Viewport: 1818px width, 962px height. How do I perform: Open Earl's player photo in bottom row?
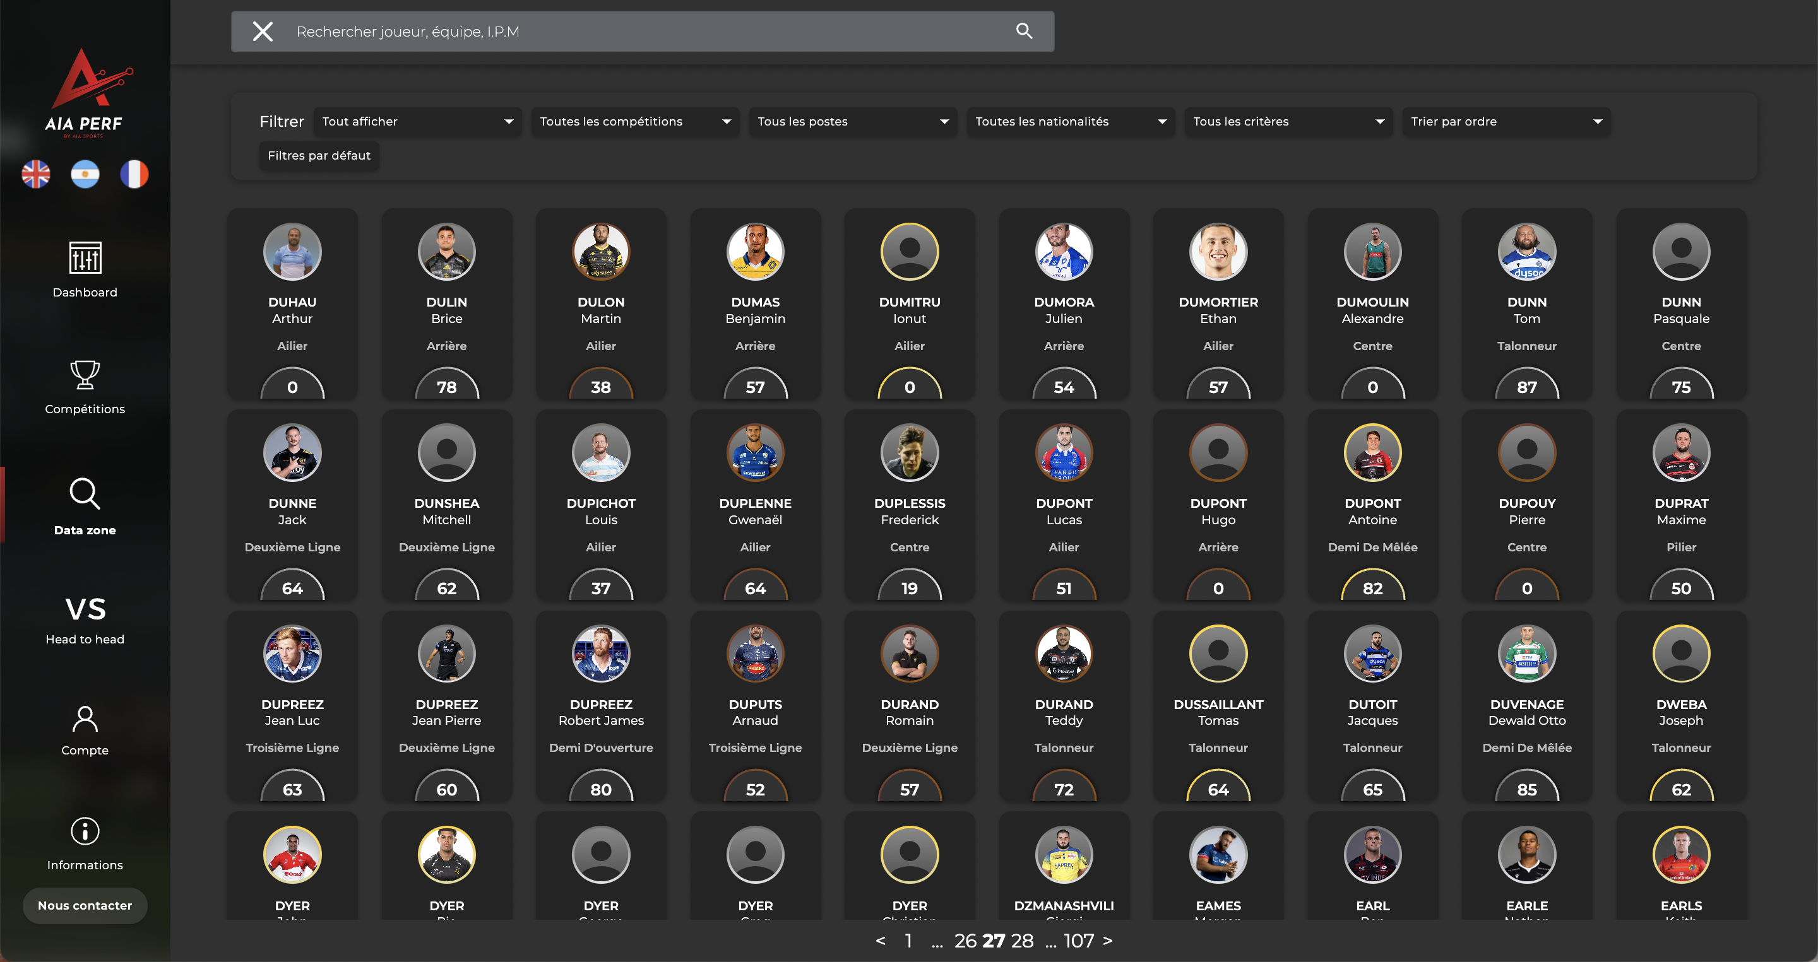click(x=1373, y=854)
